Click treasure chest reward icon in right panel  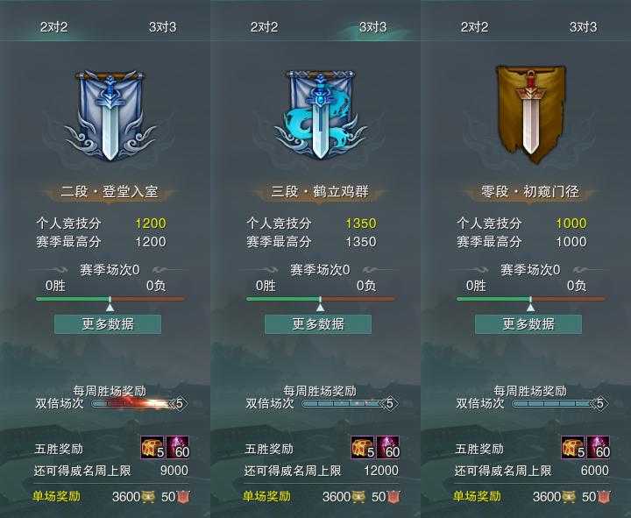click(x=573, y=447)
